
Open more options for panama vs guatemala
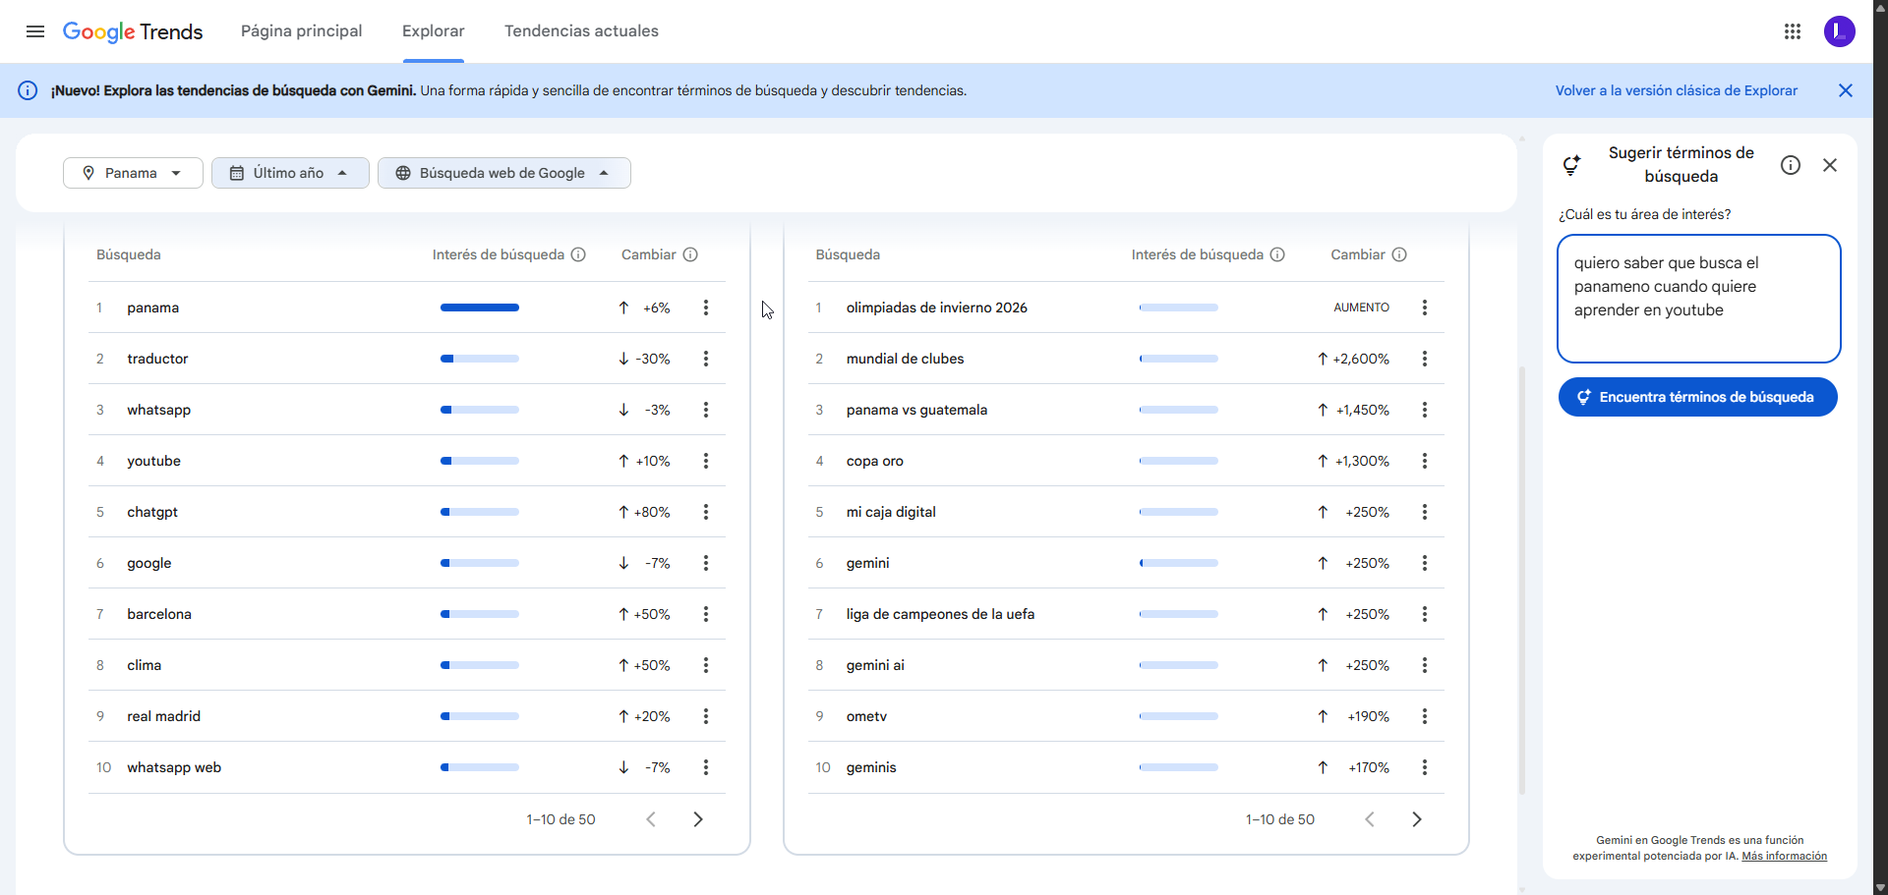1425,410
